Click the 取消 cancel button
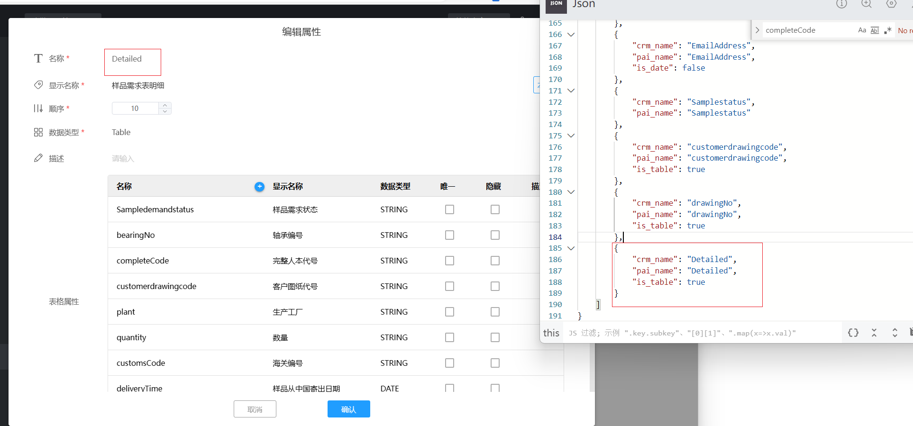The width and height of the screenshot is (913, 426). click(255, 409)
